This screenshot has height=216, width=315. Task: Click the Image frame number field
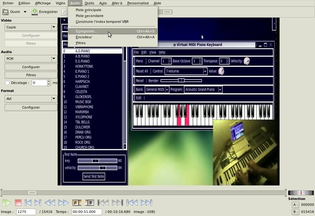26,212
